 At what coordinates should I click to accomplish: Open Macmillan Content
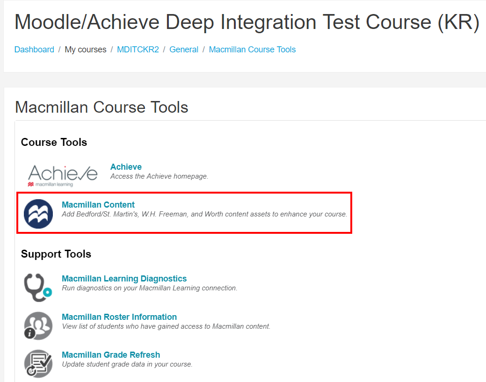coord(98,204)
